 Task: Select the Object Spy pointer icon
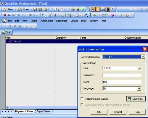tap(56, 15)
